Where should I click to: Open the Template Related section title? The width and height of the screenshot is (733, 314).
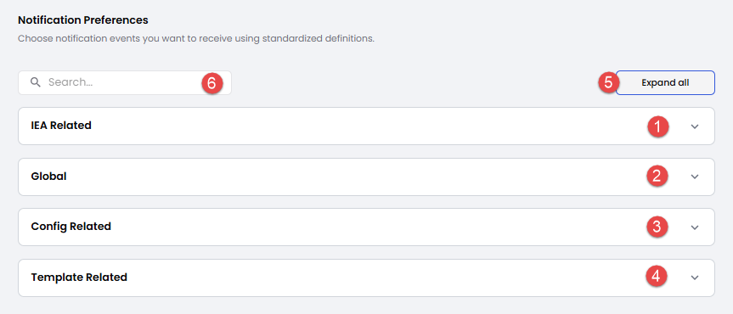79,278
